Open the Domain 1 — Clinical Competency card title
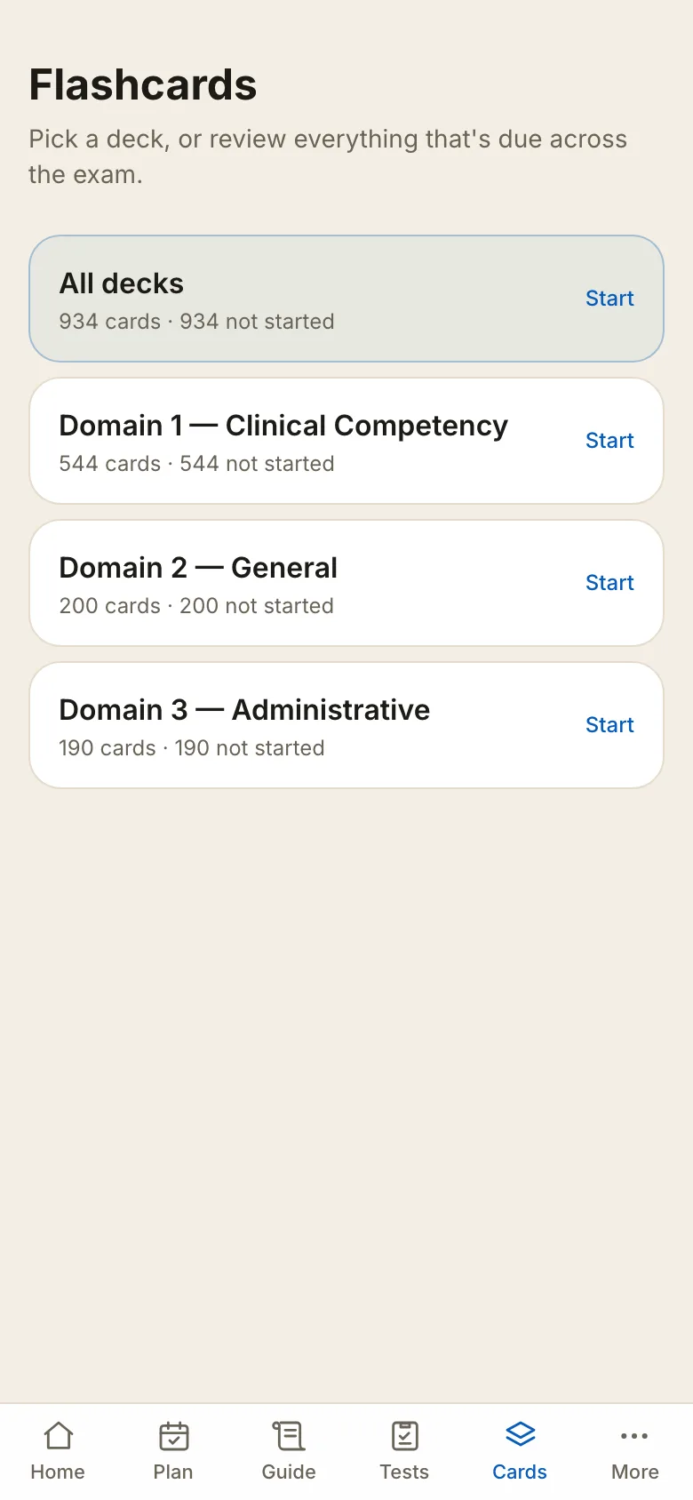This screenshot has height=1500, width=693. click(283, 426)
